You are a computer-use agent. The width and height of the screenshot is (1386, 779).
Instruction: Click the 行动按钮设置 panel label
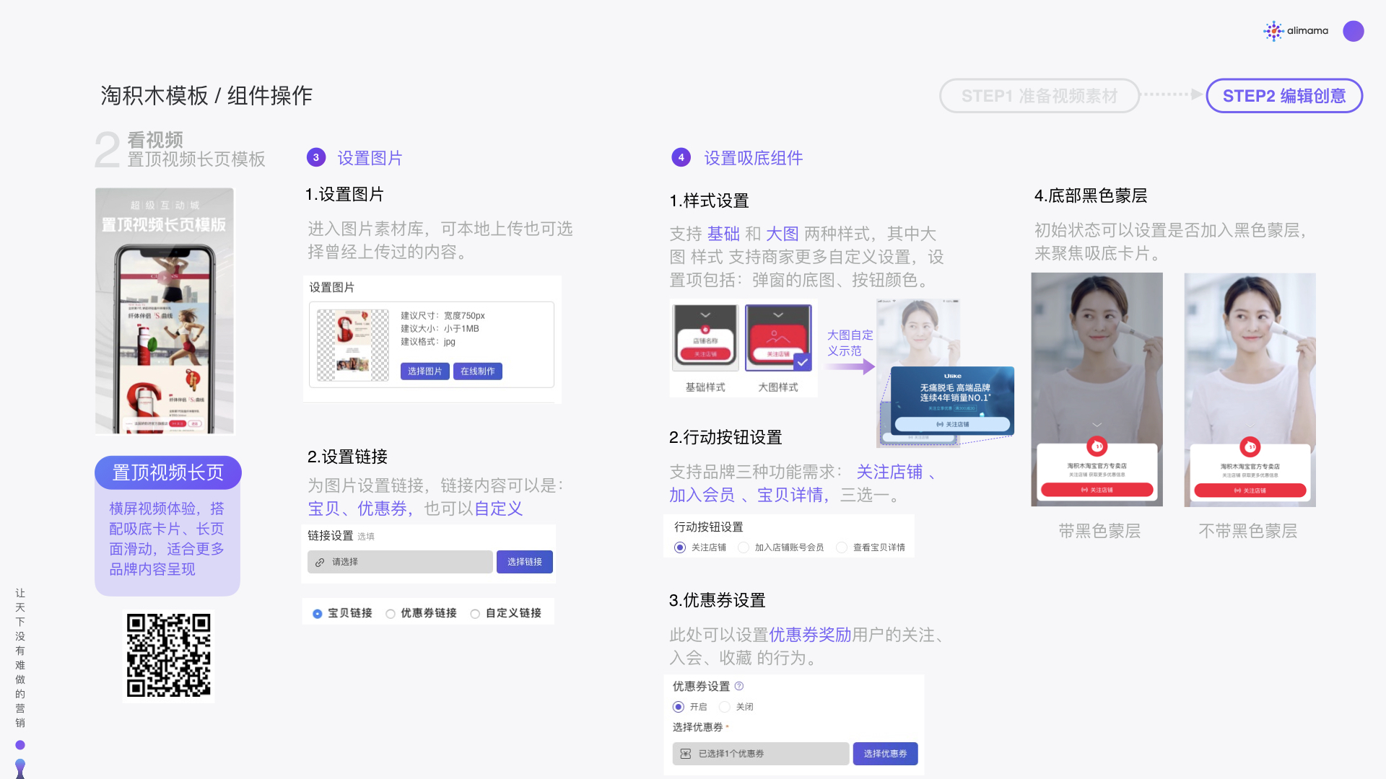pyautogui.click(x=709, y=527)
